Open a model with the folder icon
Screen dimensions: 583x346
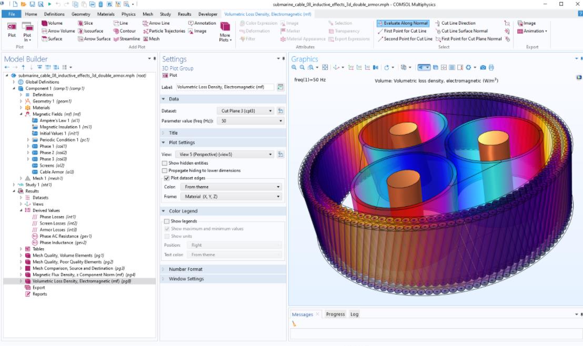24,4
